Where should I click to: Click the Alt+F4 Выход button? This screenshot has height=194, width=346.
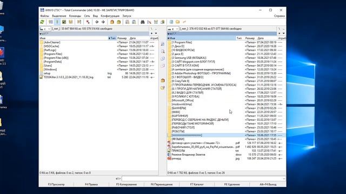pos(268,184)
